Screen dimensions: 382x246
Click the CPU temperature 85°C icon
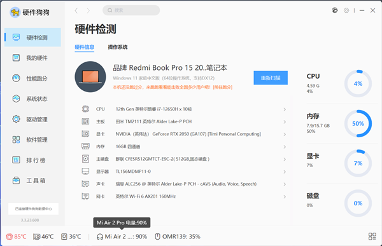tap(10, 236)
